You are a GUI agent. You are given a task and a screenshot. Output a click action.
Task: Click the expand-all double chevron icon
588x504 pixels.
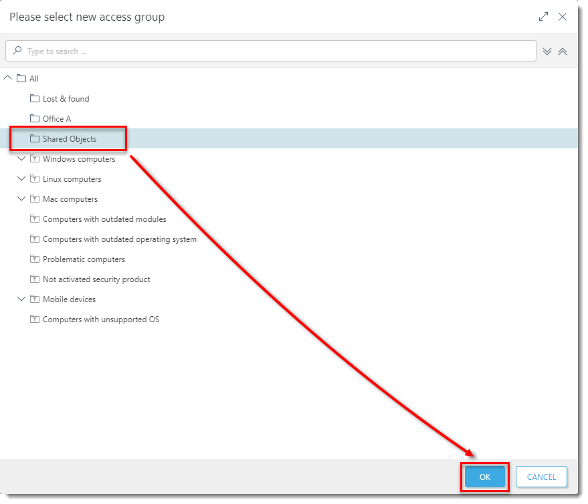(547, 51)
